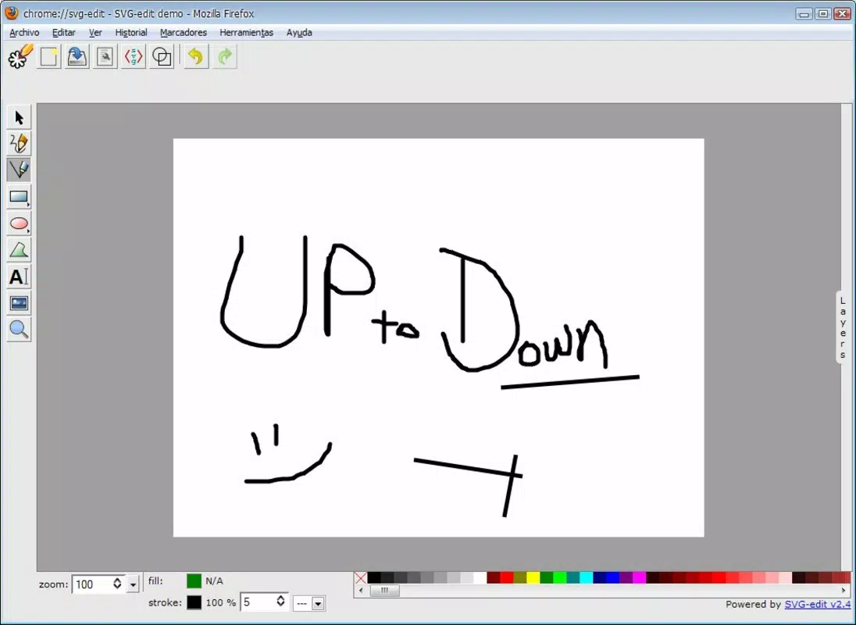
Task: Click the green fill color swatch
Action: click(194, 580)
